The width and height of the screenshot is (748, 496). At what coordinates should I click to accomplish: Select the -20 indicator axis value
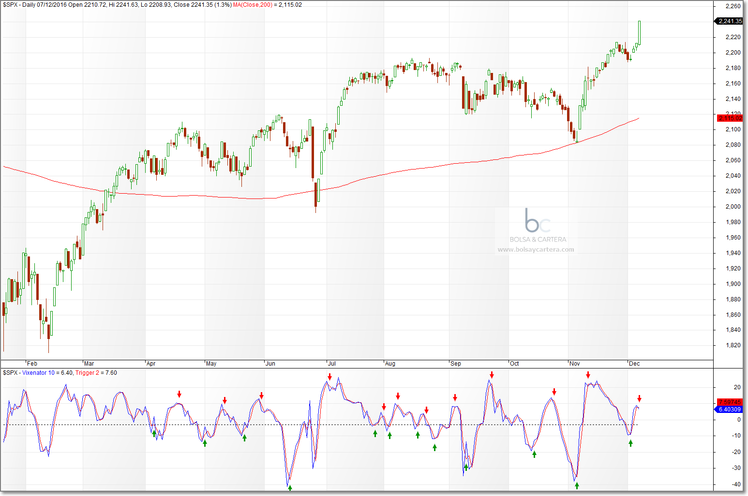pos(736,452)
